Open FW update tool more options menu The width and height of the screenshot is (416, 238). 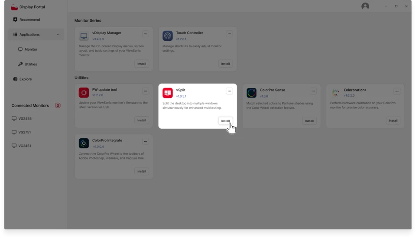pos(146,91)
